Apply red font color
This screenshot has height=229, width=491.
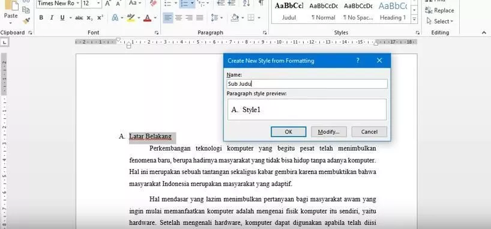point(148,18)
